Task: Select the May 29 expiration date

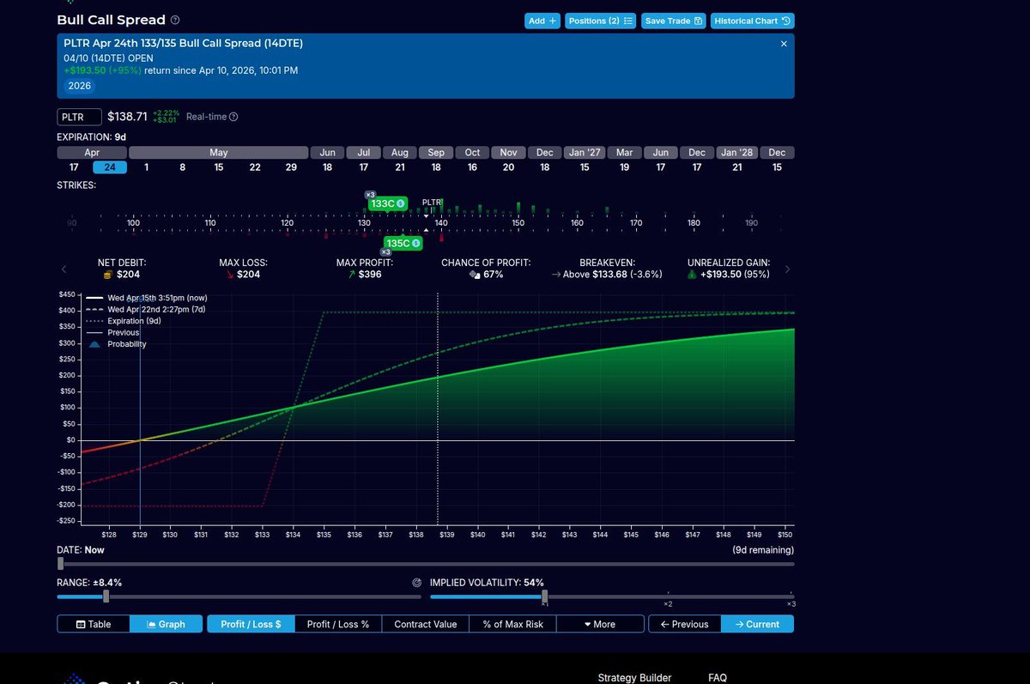Action: pyautogui.click(x=291, y=167)
